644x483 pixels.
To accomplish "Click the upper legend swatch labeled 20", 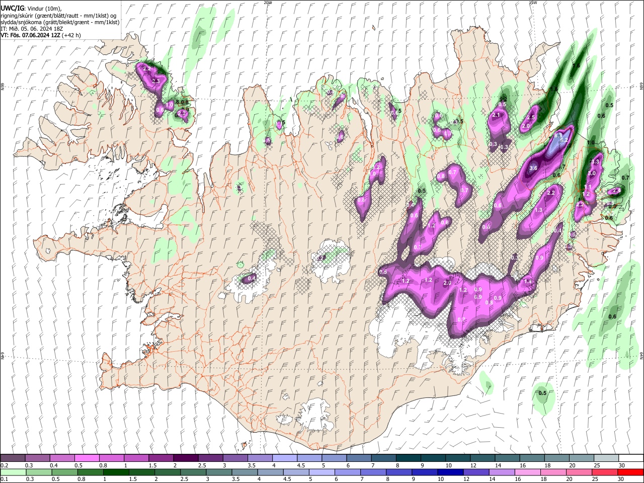I will point(582,458).
